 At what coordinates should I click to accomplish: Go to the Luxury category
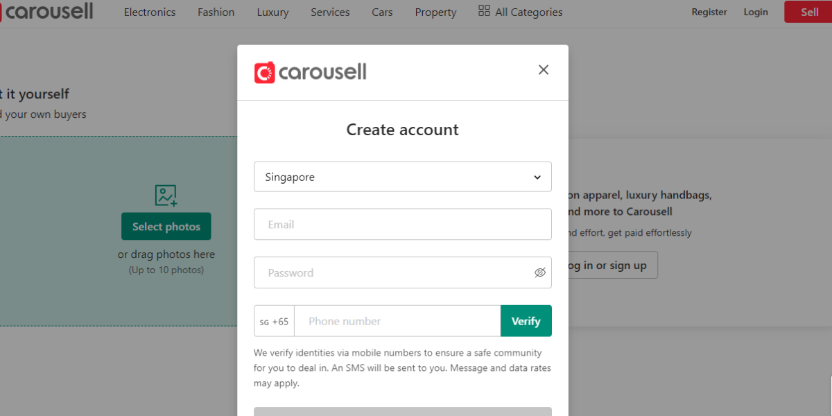(x=272, y=12)
